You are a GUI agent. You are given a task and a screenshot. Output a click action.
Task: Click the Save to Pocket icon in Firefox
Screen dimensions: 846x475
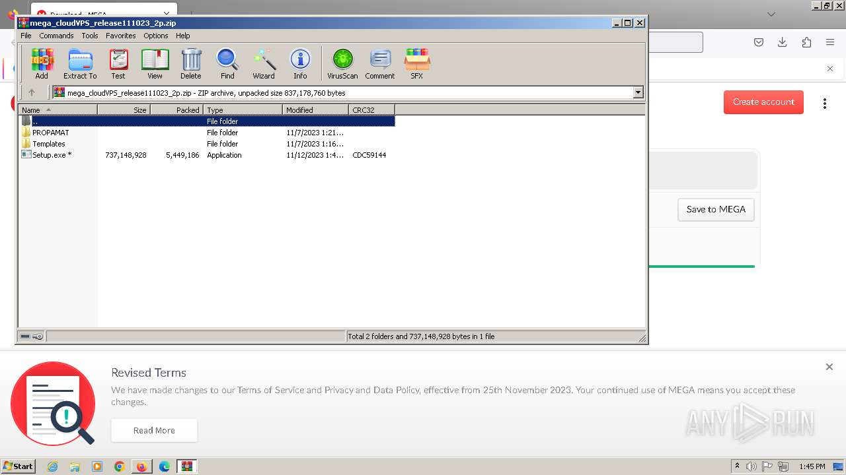coord(759,42)
